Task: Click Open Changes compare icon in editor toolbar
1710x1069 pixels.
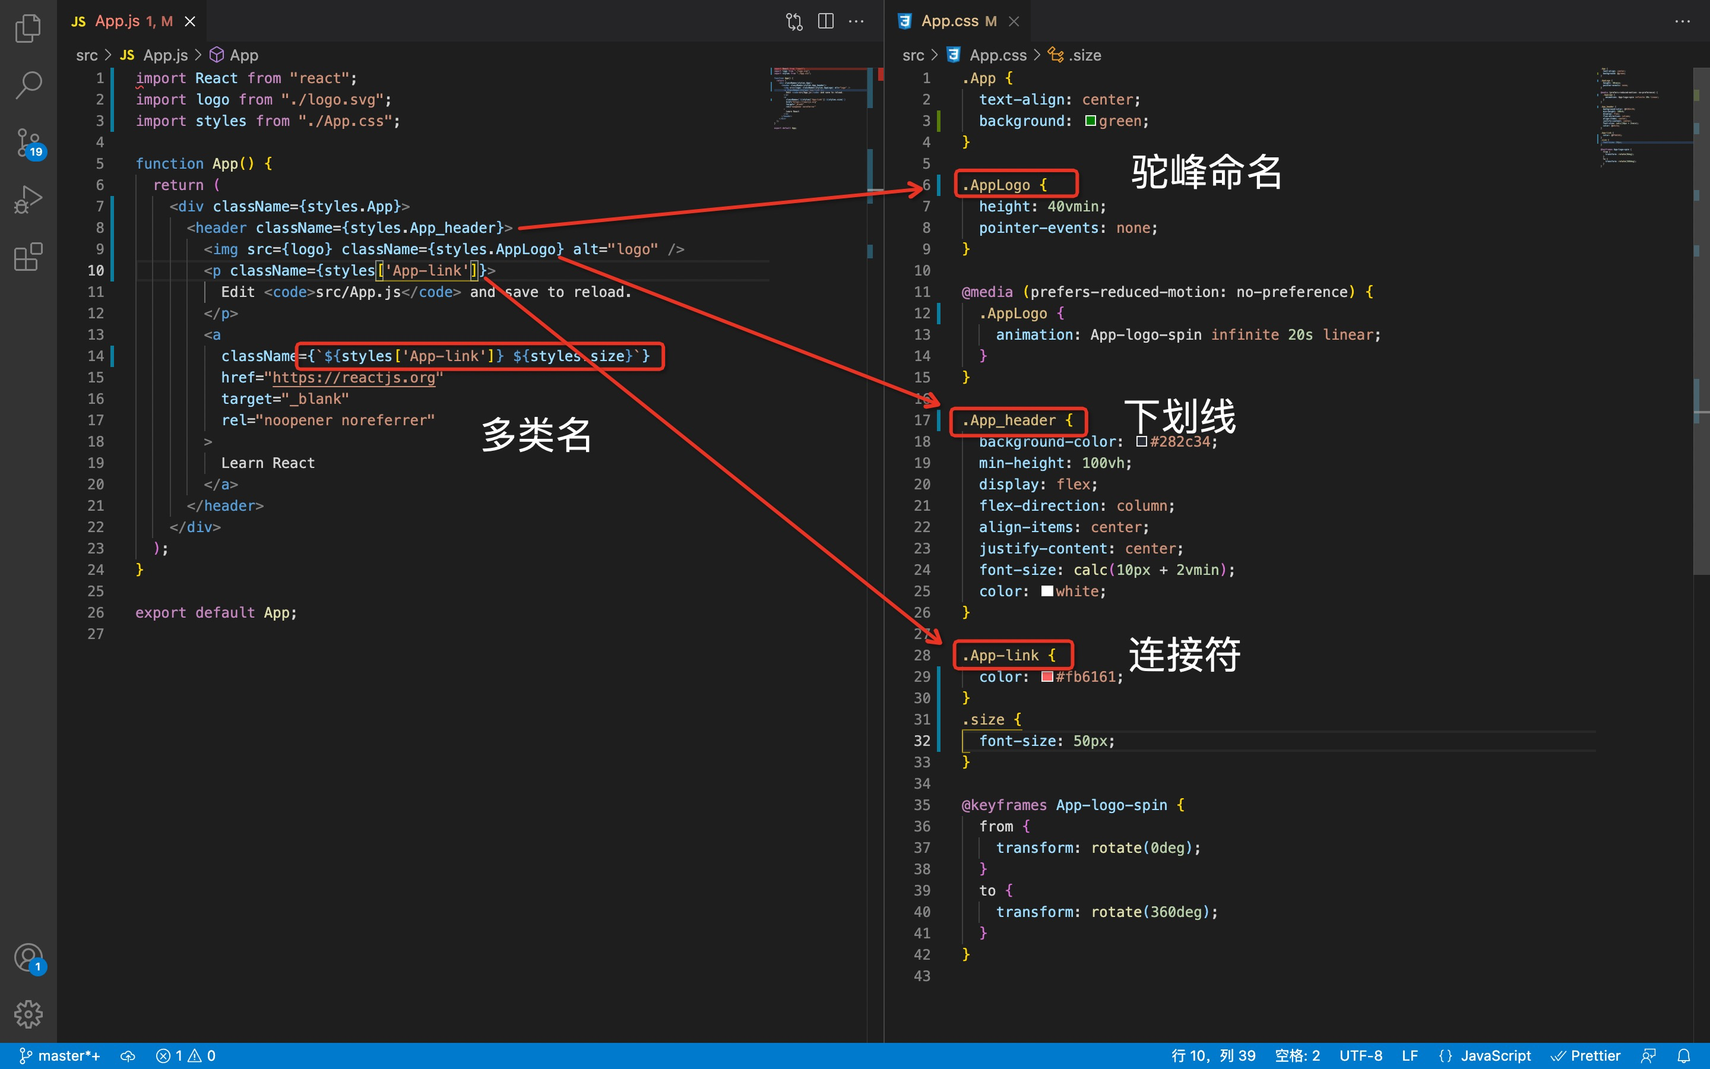Action: tap(794, 21)
